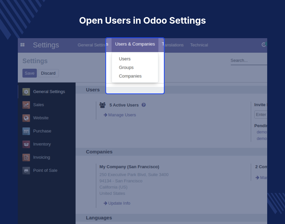Image resolution: width=285 pixels, height=224 pixels.
Task: Click the Point of Sale shop icon
Action: 26,171
